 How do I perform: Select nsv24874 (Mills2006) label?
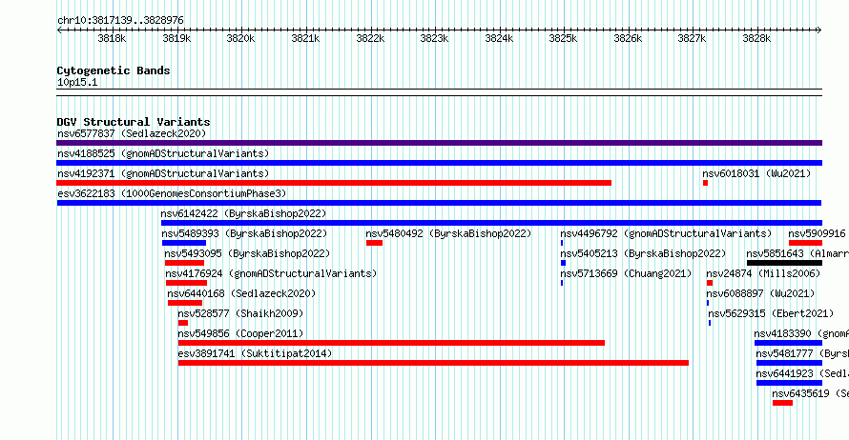[763, 273]
